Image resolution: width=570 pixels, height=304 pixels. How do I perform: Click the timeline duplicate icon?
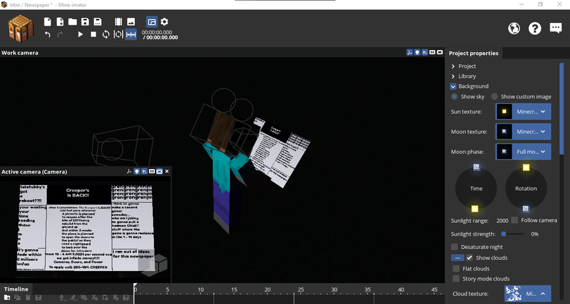tap(17, 298)
